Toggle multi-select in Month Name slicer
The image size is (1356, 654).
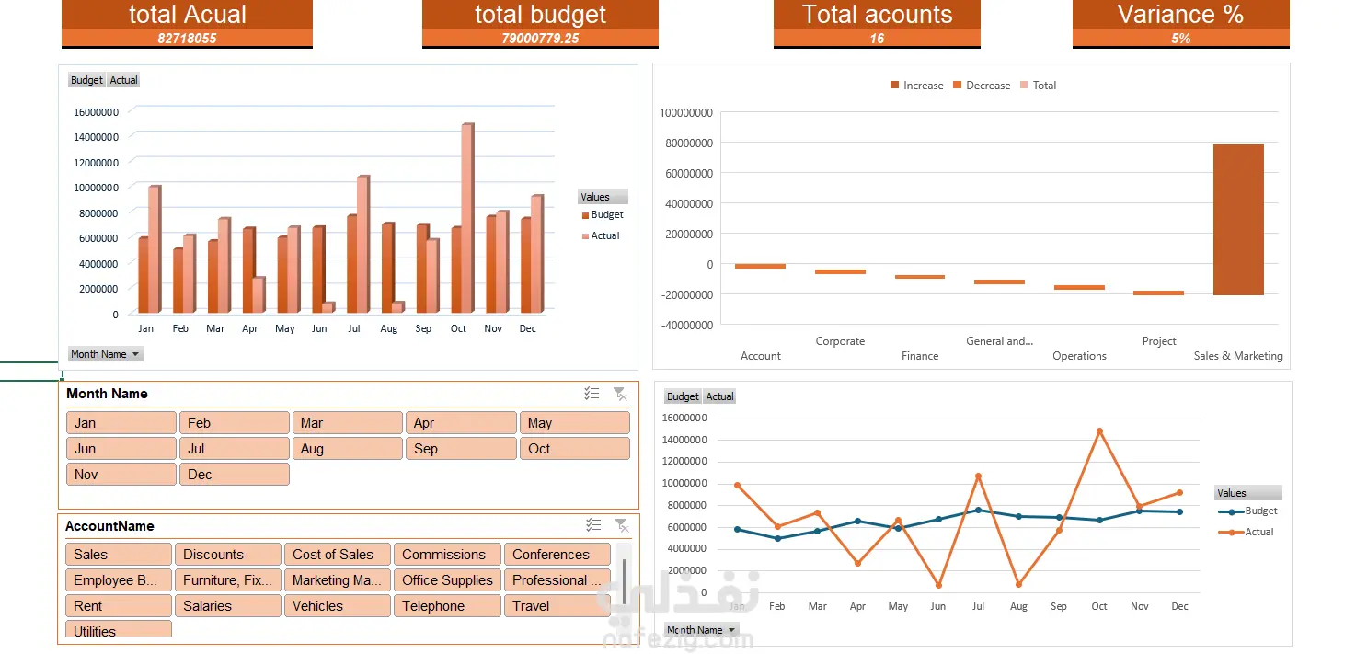[592, 394]
